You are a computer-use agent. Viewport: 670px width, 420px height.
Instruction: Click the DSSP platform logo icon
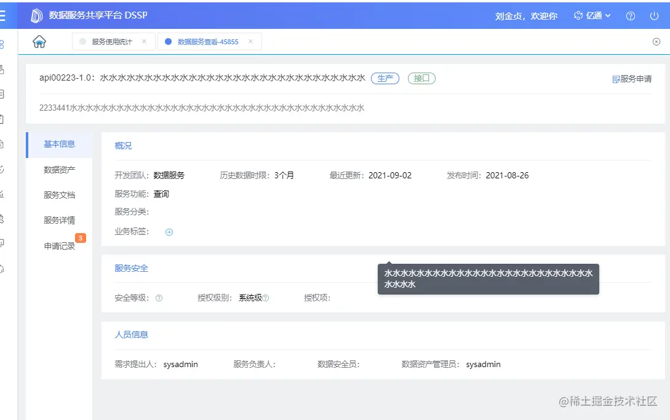(37, 16)
